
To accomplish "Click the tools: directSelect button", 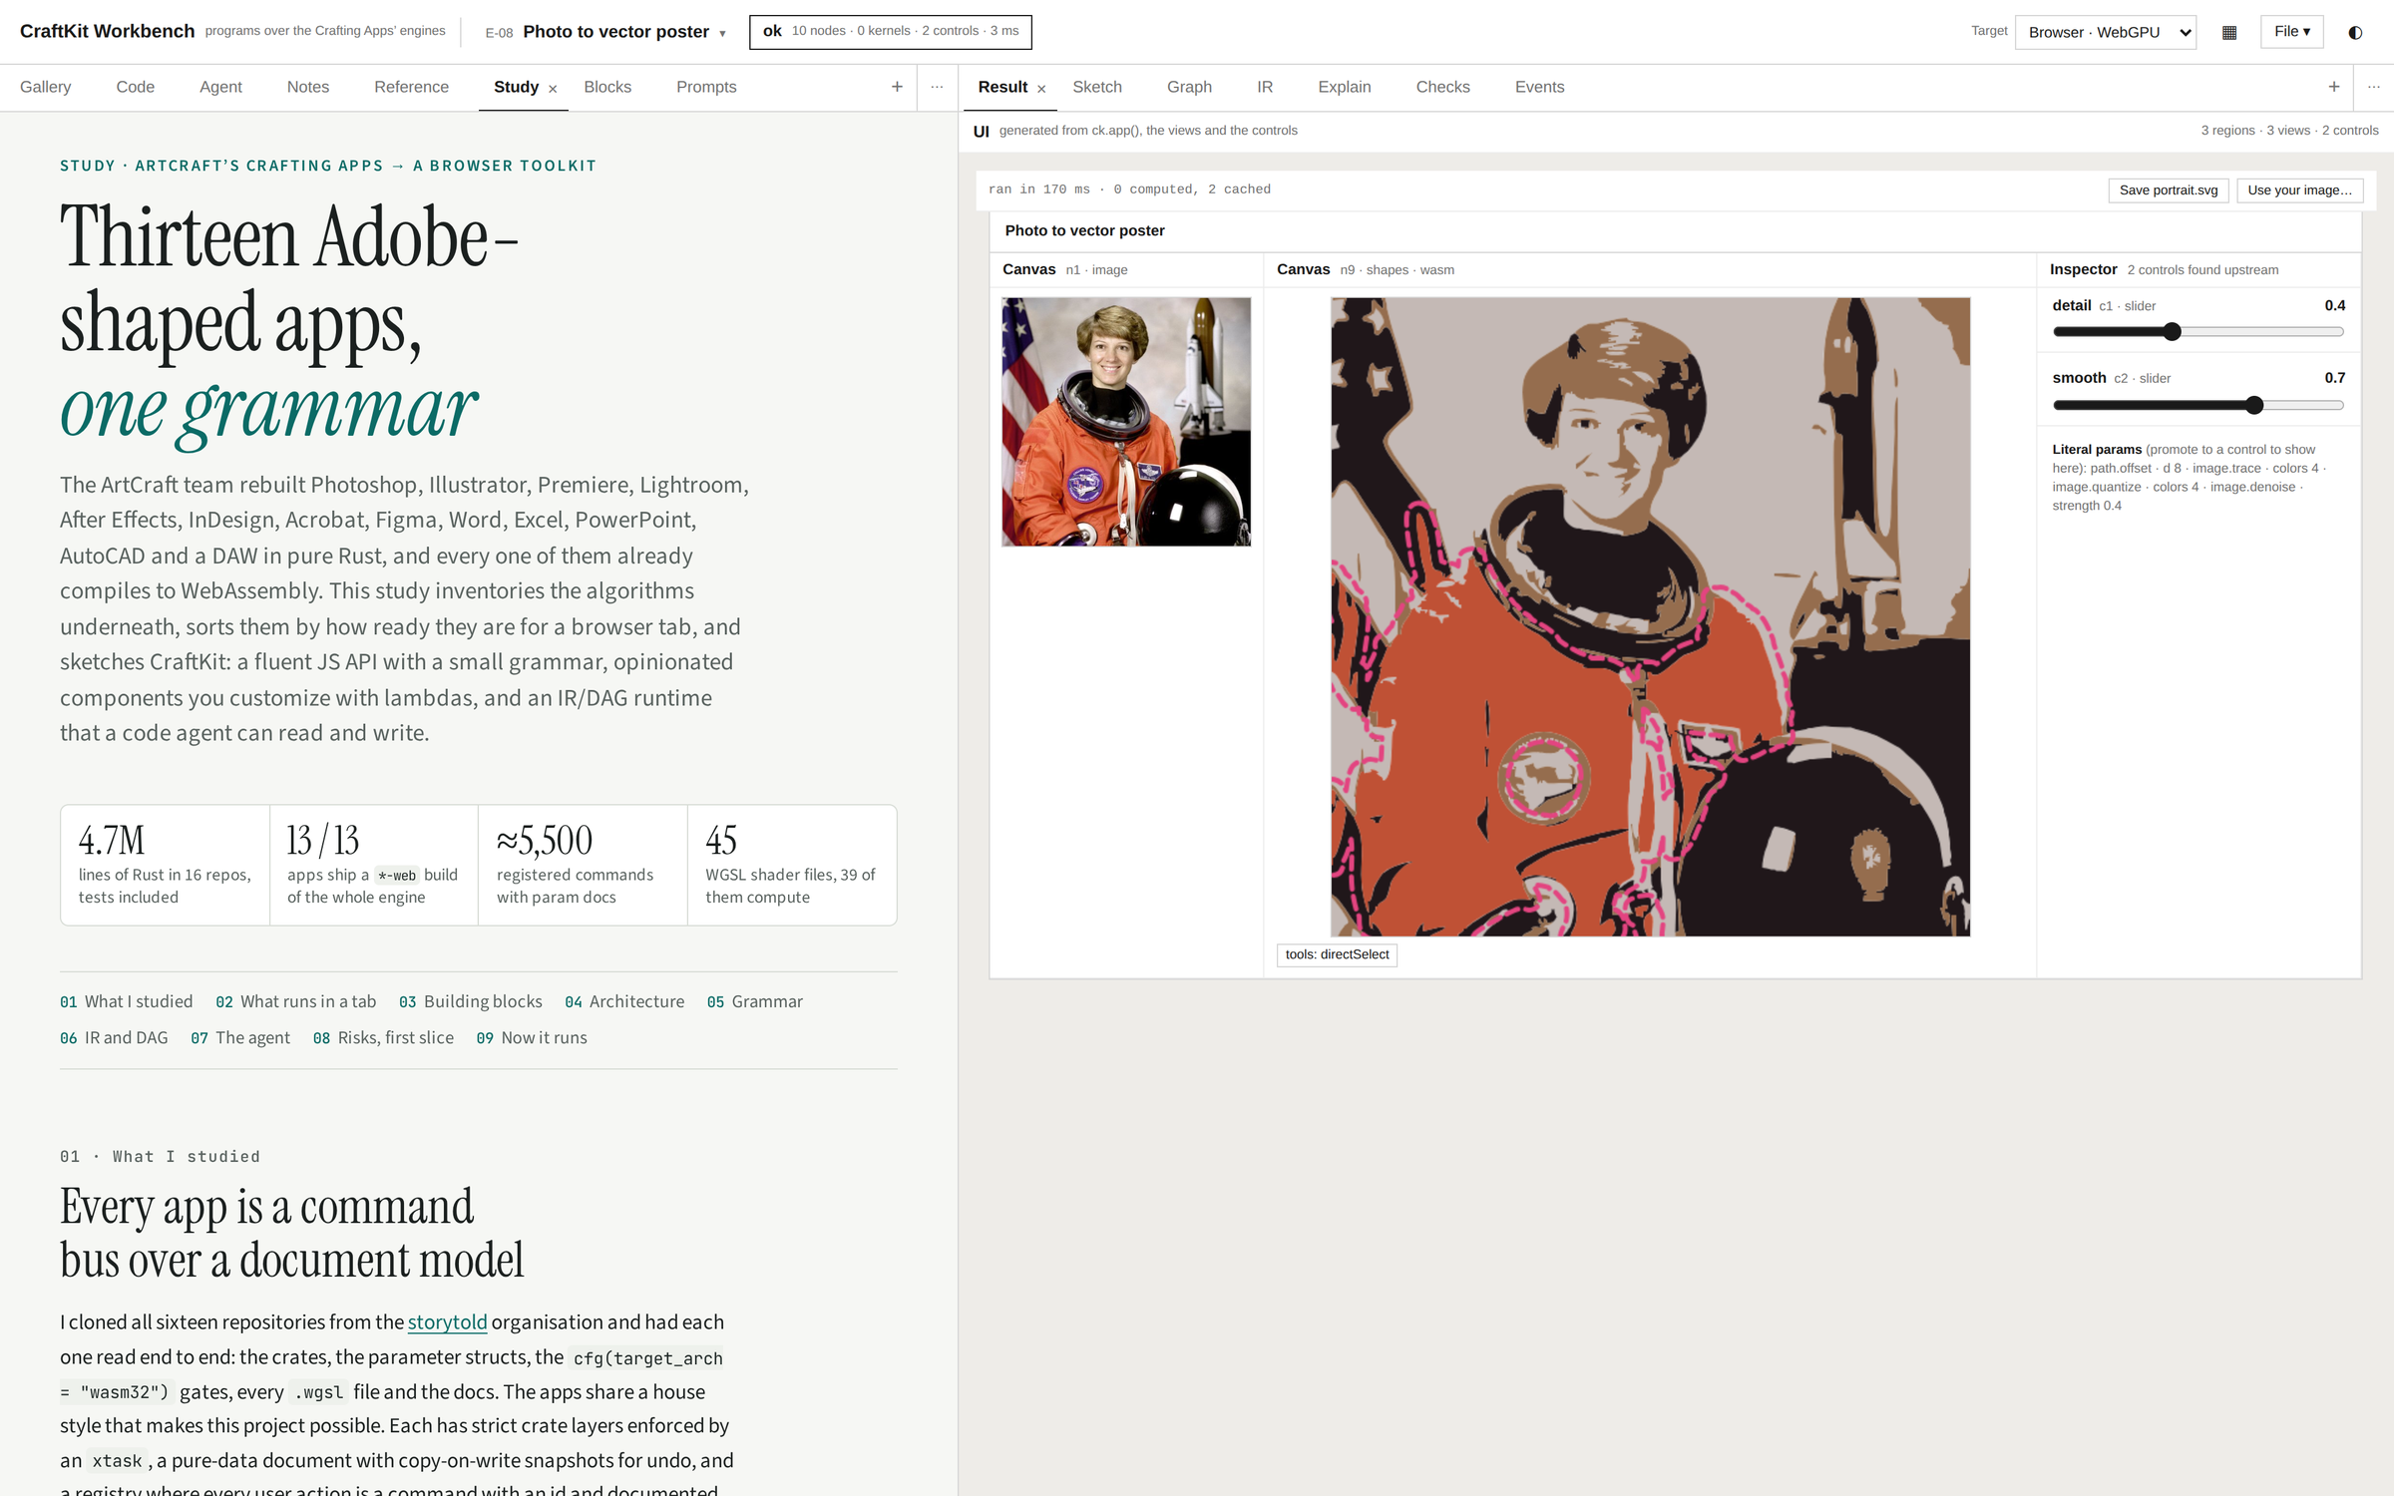I will coord(1337,954).
